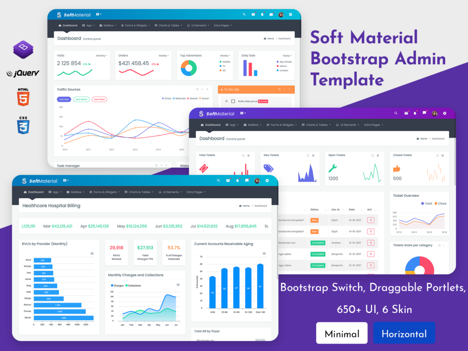The height and width of the screenshot is (351, 468).
Task: Click the search icon in the top dashboard header
Action: [x=244, y=15]
